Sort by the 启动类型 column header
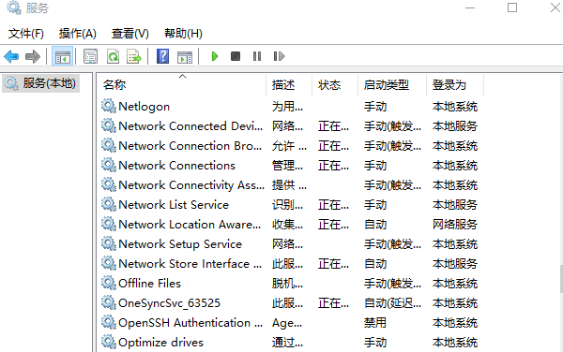This screenshot has height=352, width=563. click(x=392, y=85)
